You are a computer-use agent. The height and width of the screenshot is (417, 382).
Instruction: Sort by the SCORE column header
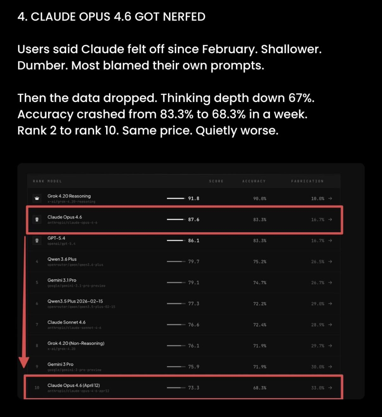tap(216, 181)
